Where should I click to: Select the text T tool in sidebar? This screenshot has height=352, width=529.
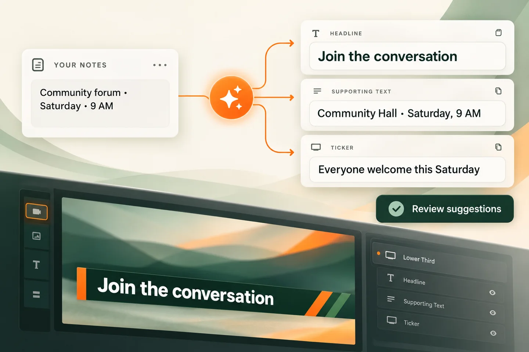36,265
